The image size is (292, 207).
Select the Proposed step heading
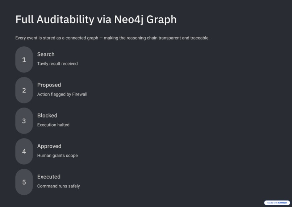click(49, 85)
